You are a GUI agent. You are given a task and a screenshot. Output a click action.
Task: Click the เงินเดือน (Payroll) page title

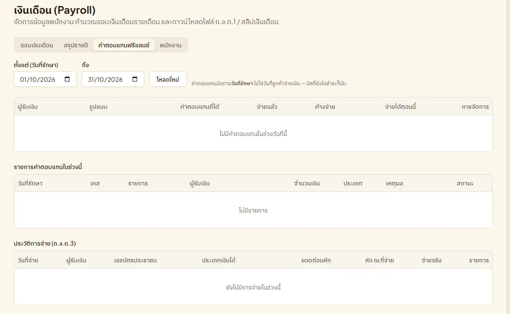pos(55,10)
